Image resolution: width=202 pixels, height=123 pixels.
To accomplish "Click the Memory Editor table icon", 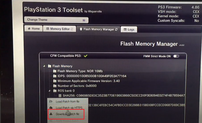I will (48, 29).
